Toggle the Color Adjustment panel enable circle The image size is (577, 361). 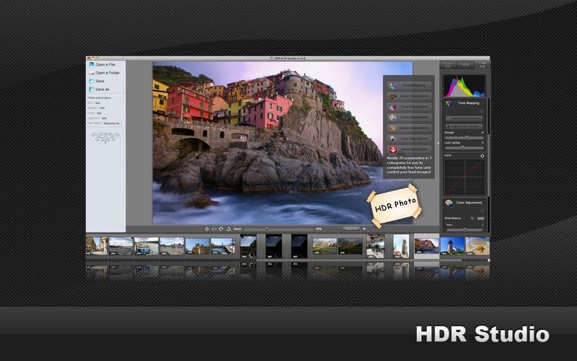click(x=482, y=211)
